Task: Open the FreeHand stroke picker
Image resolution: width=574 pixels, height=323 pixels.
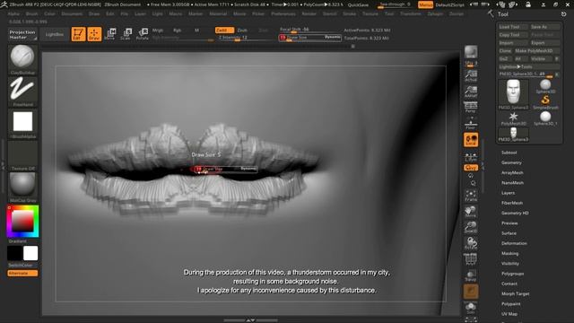Action: (22, 92)
